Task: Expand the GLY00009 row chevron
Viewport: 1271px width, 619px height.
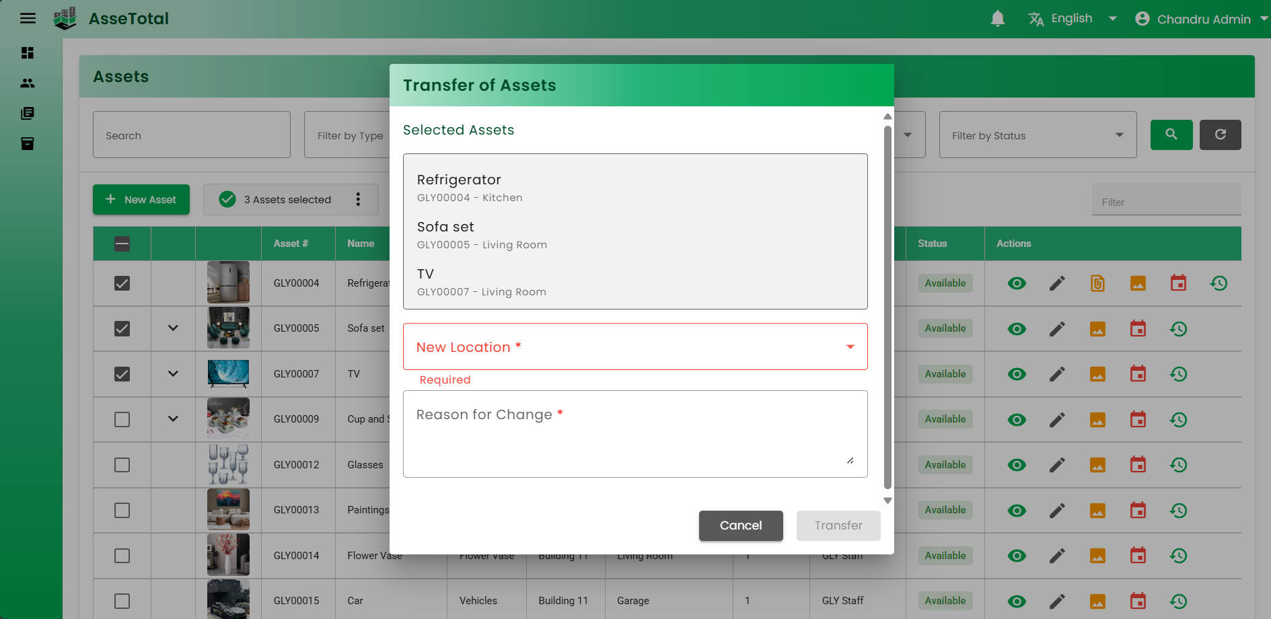Action: [173, 419]
